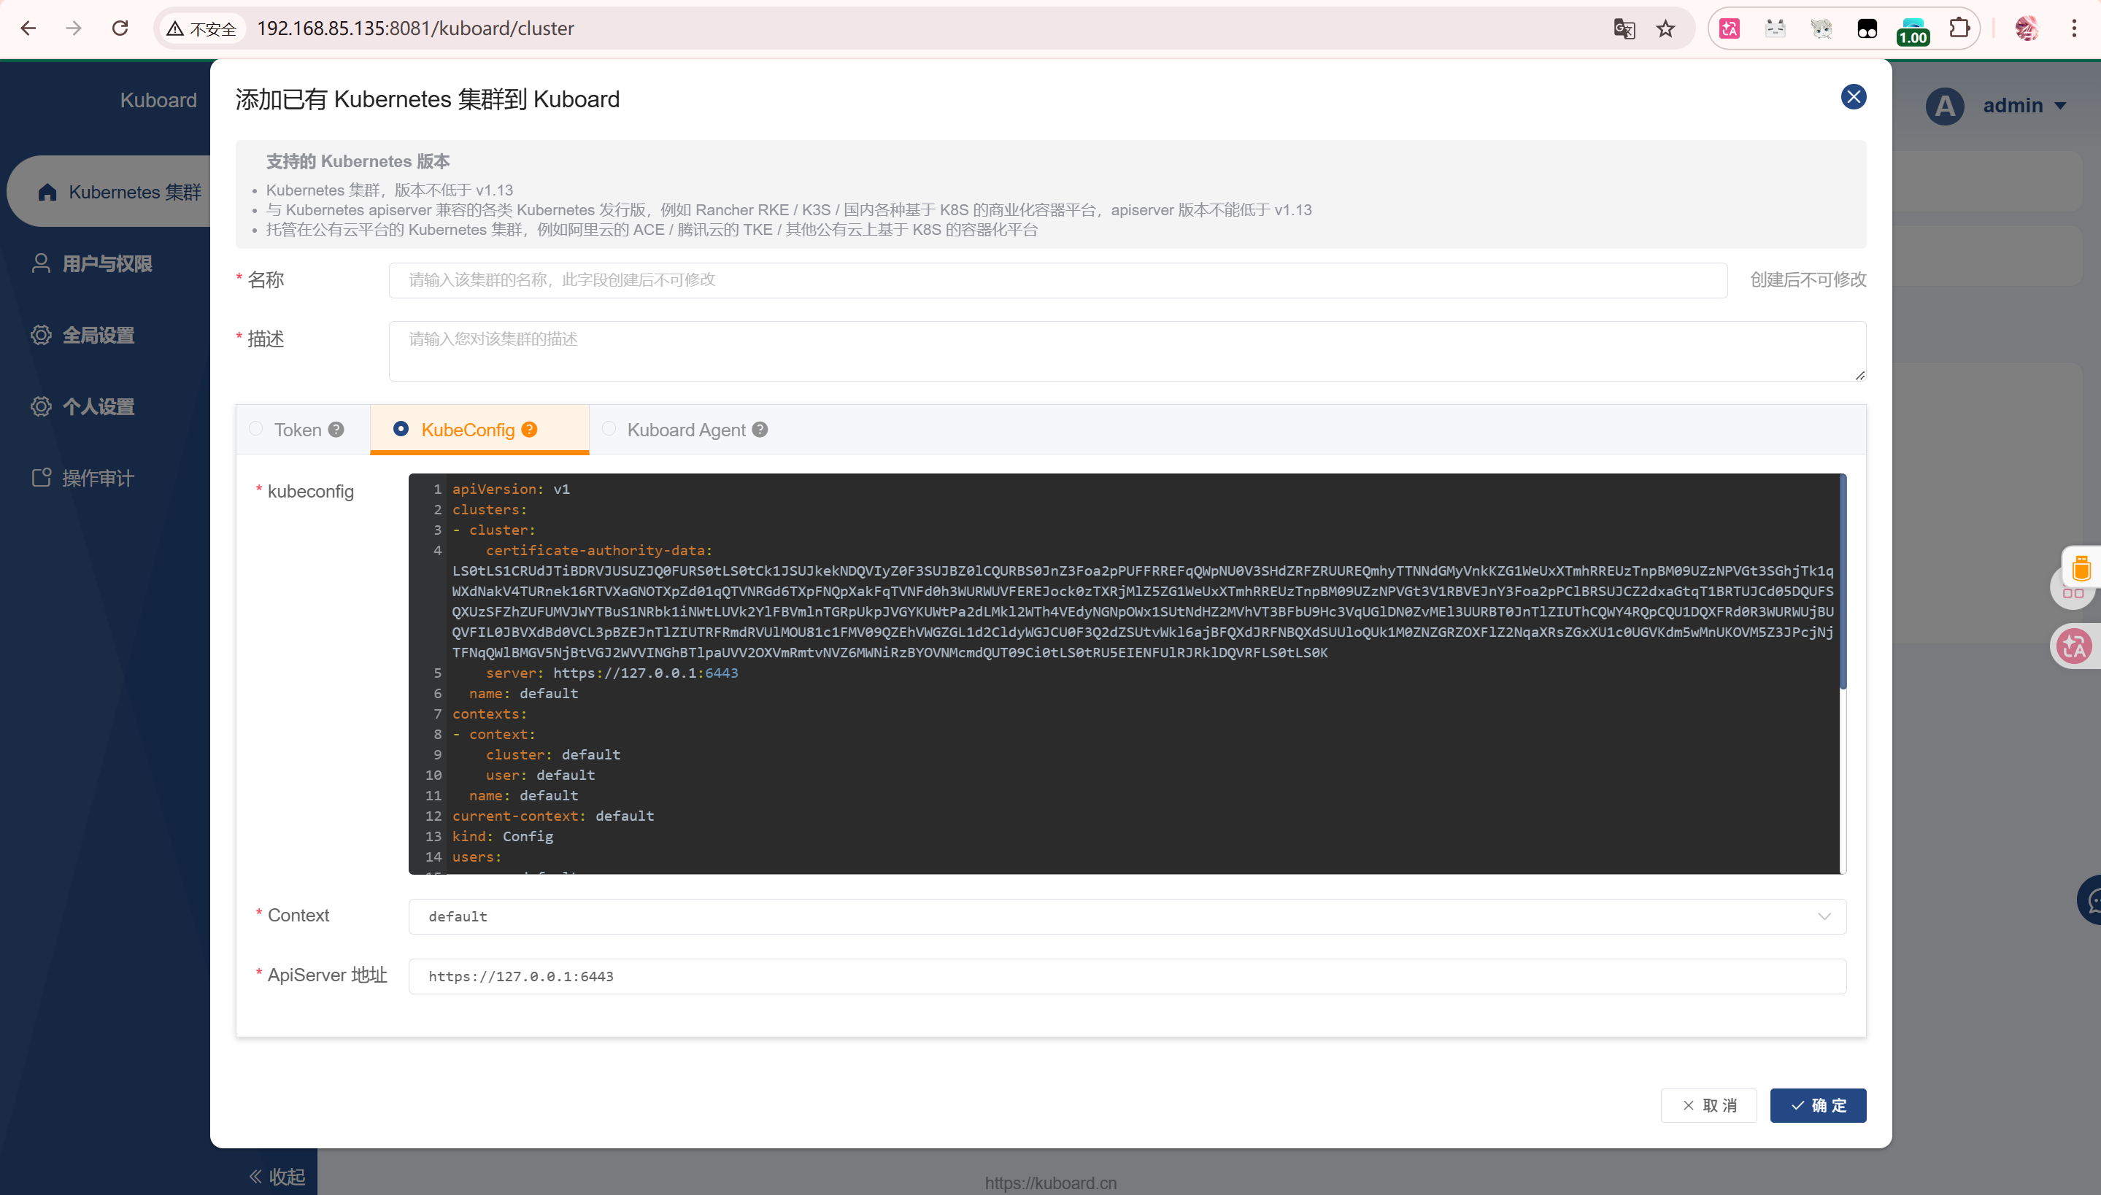Screen dimensions: 2101x1195
Task: Open 操作审计 in sidebar
Action: pos(97,478)
